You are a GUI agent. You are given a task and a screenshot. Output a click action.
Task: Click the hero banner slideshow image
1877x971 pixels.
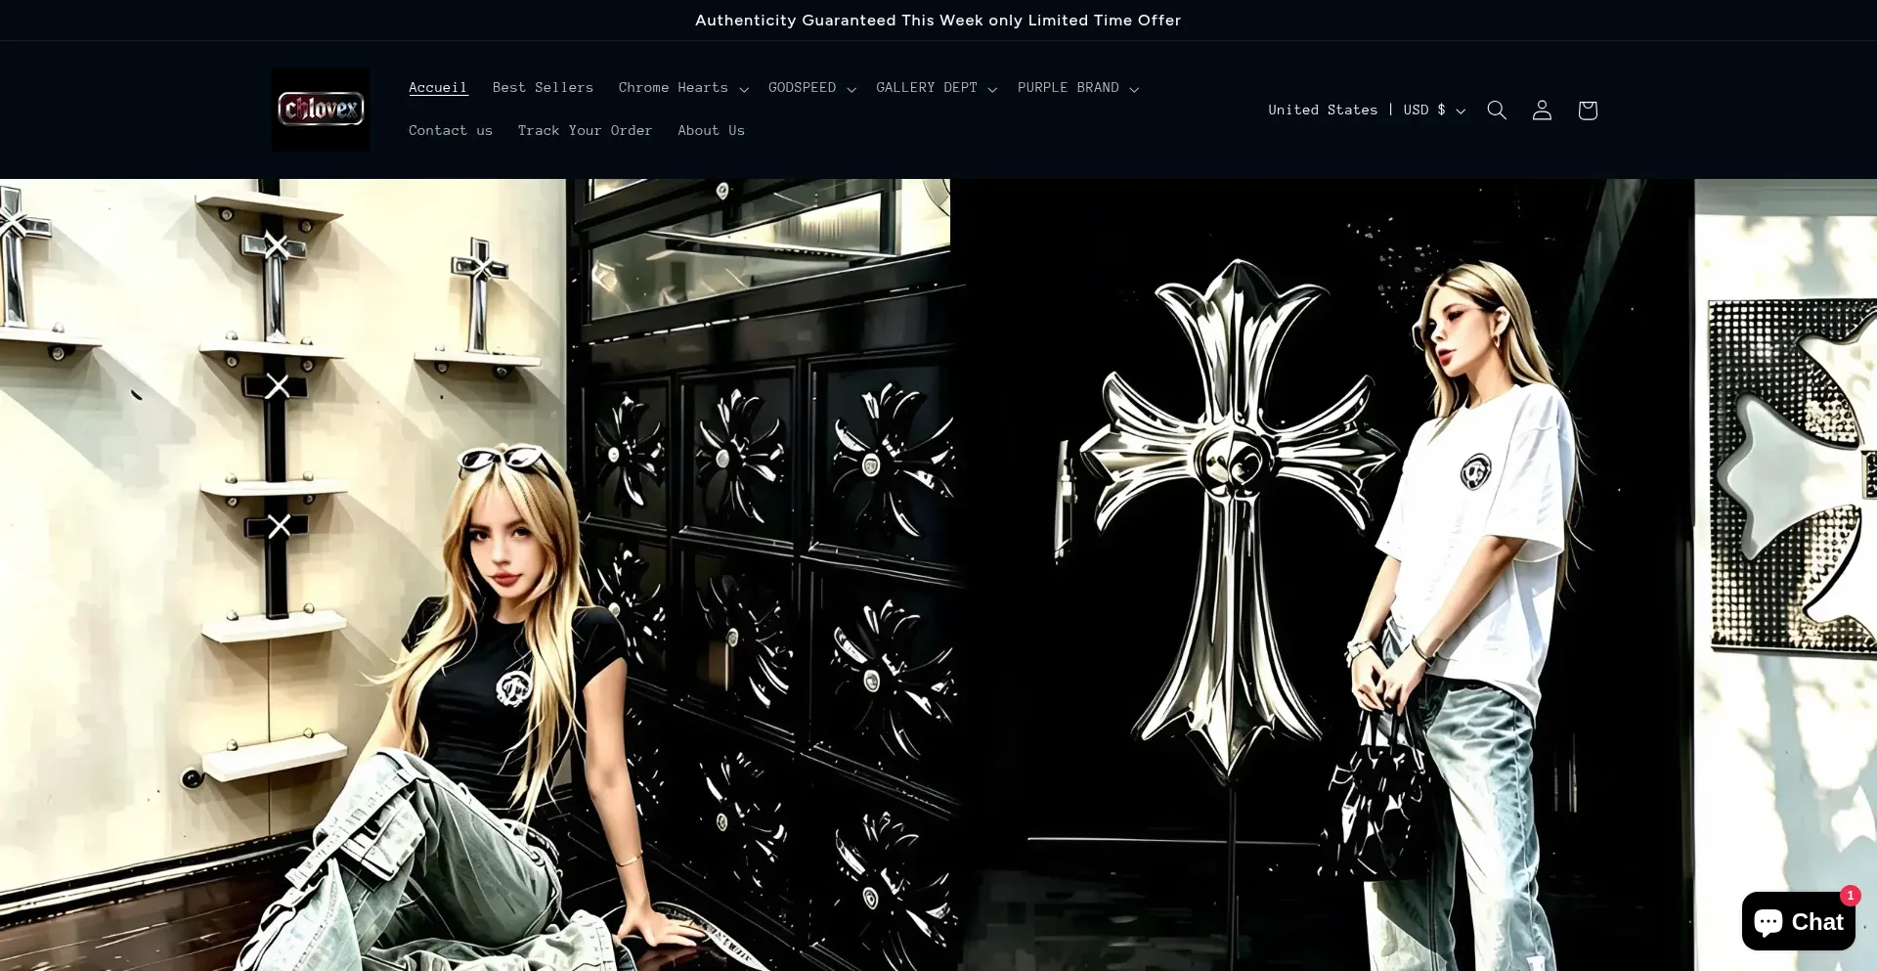coord(938,575)
